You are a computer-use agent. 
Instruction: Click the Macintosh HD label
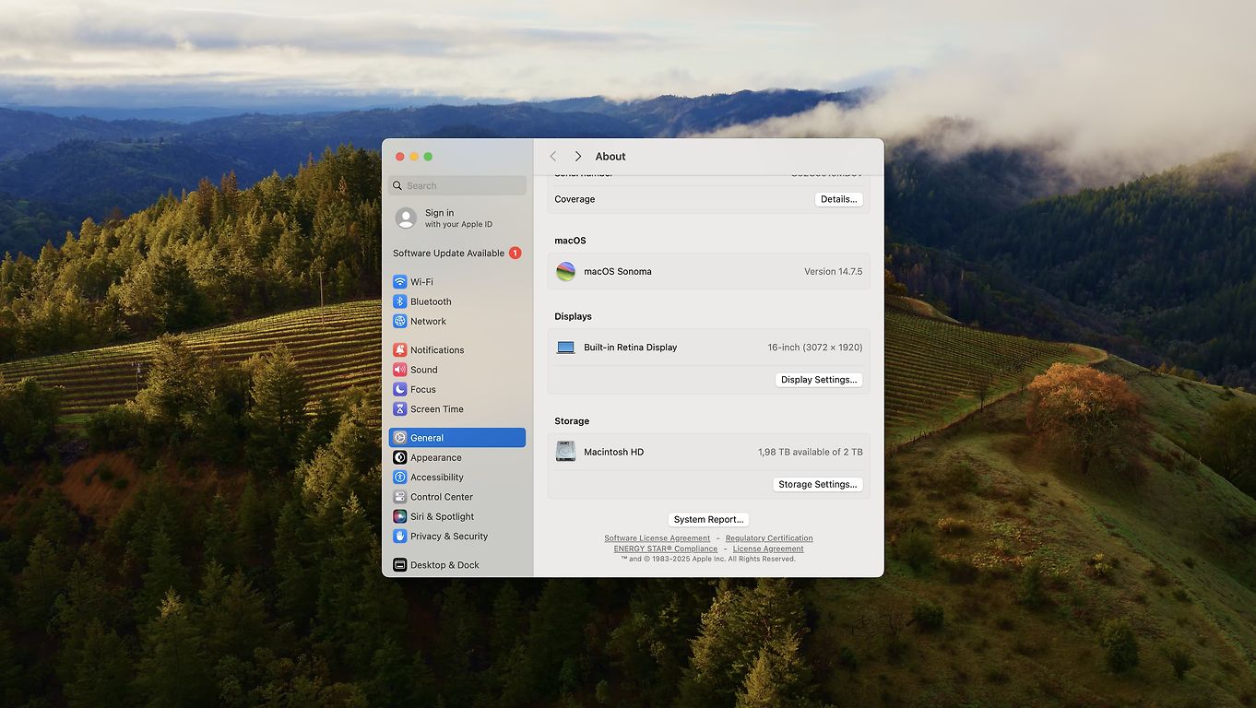(614, 452)
